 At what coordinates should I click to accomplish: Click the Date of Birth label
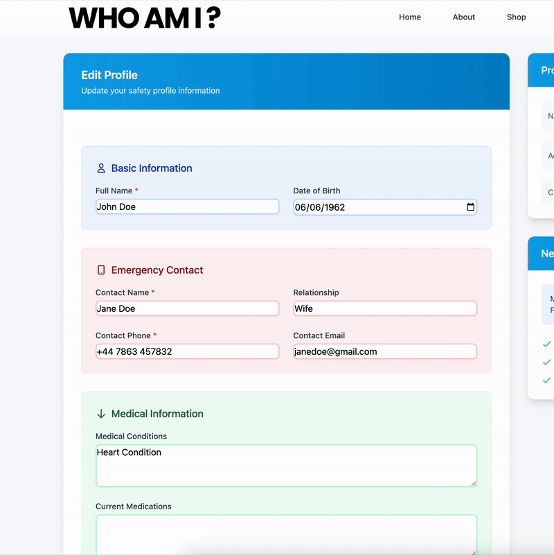316,191
